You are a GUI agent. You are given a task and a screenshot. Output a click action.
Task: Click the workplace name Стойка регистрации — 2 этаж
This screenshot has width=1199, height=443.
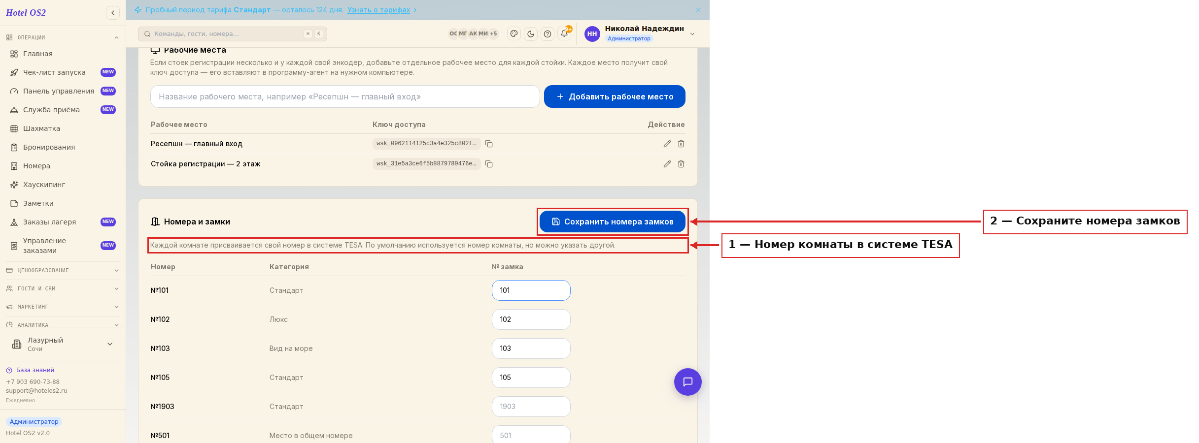206,164
